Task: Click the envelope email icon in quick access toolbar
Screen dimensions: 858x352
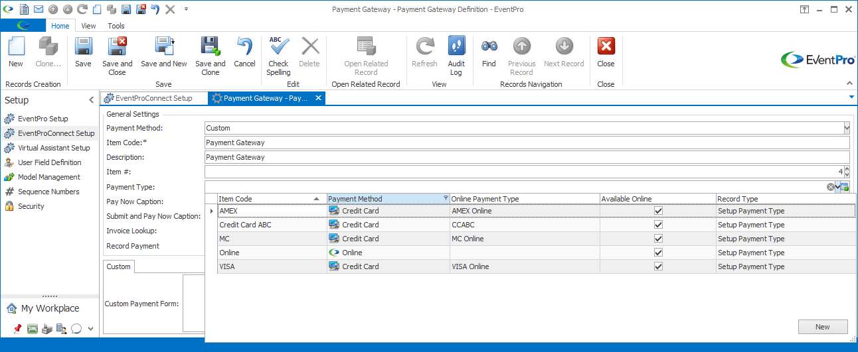Action: (x=39, y=9)
